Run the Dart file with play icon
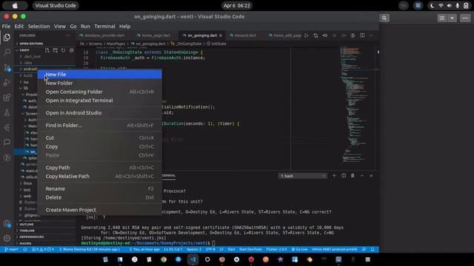This screenshot has height=266, width=474. coord(307,35)
